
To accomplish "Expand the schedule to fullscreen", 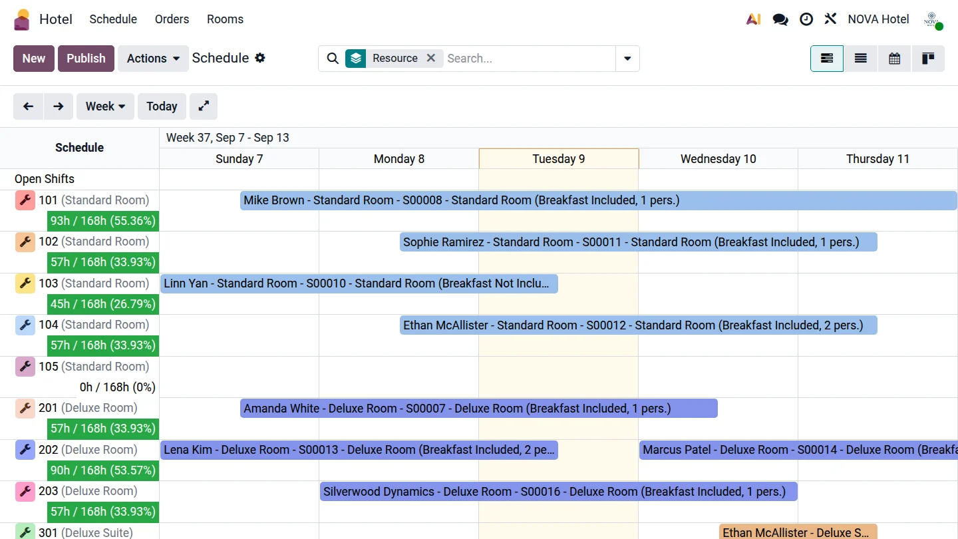I will tap(203, 106).
